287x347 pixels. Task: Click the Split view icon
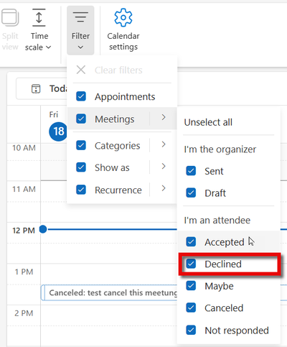point(10,17)
